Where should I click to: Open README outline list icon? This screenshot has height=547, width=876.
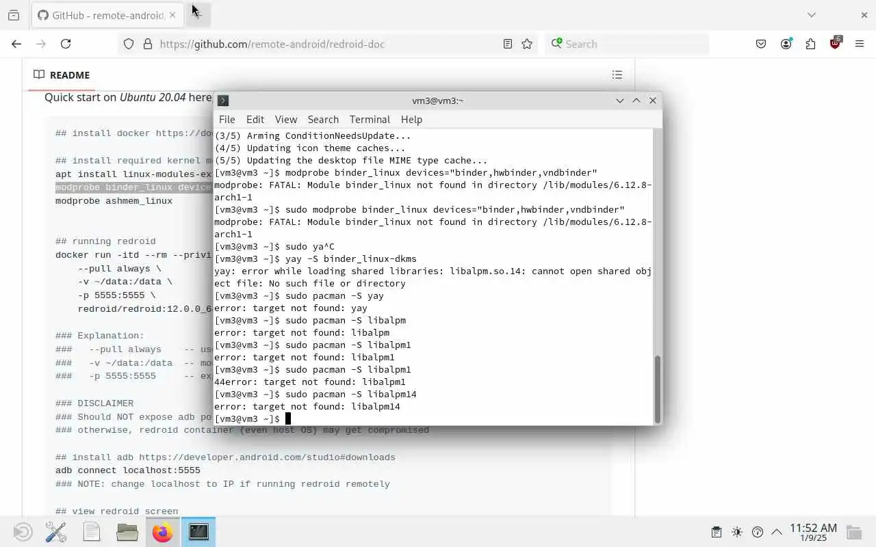[617, 75]
